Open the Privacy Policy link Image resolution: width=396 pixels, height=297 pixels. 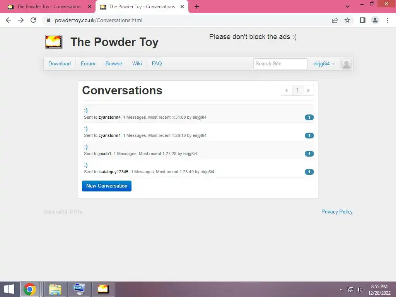point(337,212)
